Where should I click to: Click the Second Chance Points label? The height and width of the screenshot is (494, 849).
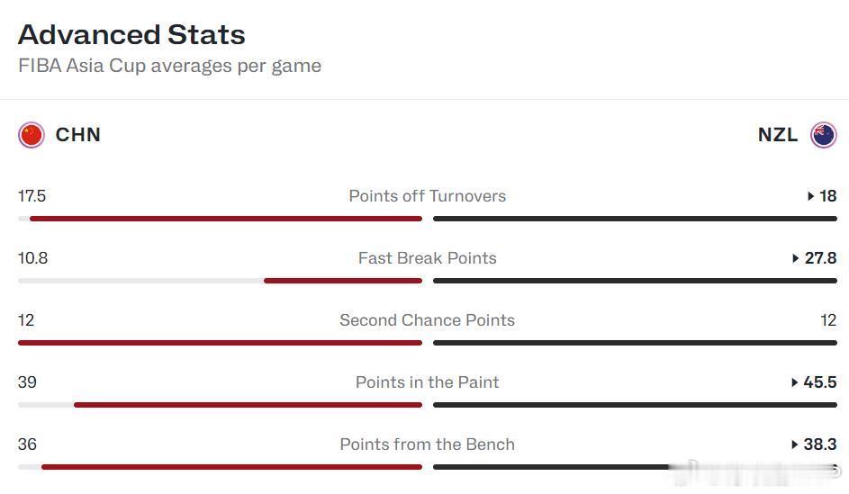[x=428, y=320]
